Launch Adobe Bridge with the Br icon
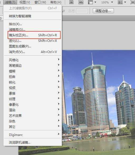 click(71, 2)
